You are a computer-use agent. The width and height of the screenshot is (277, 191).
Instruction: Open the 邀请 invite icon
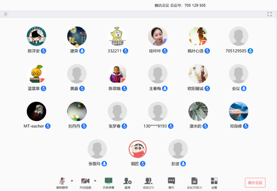click(127, 181)
